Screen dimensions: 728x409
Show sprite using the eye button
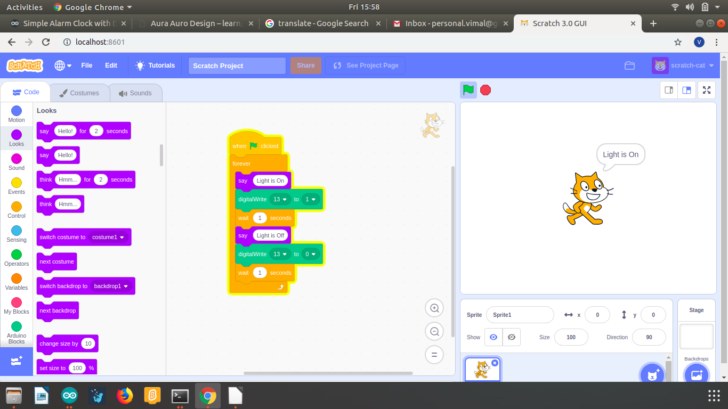(494, 337)
